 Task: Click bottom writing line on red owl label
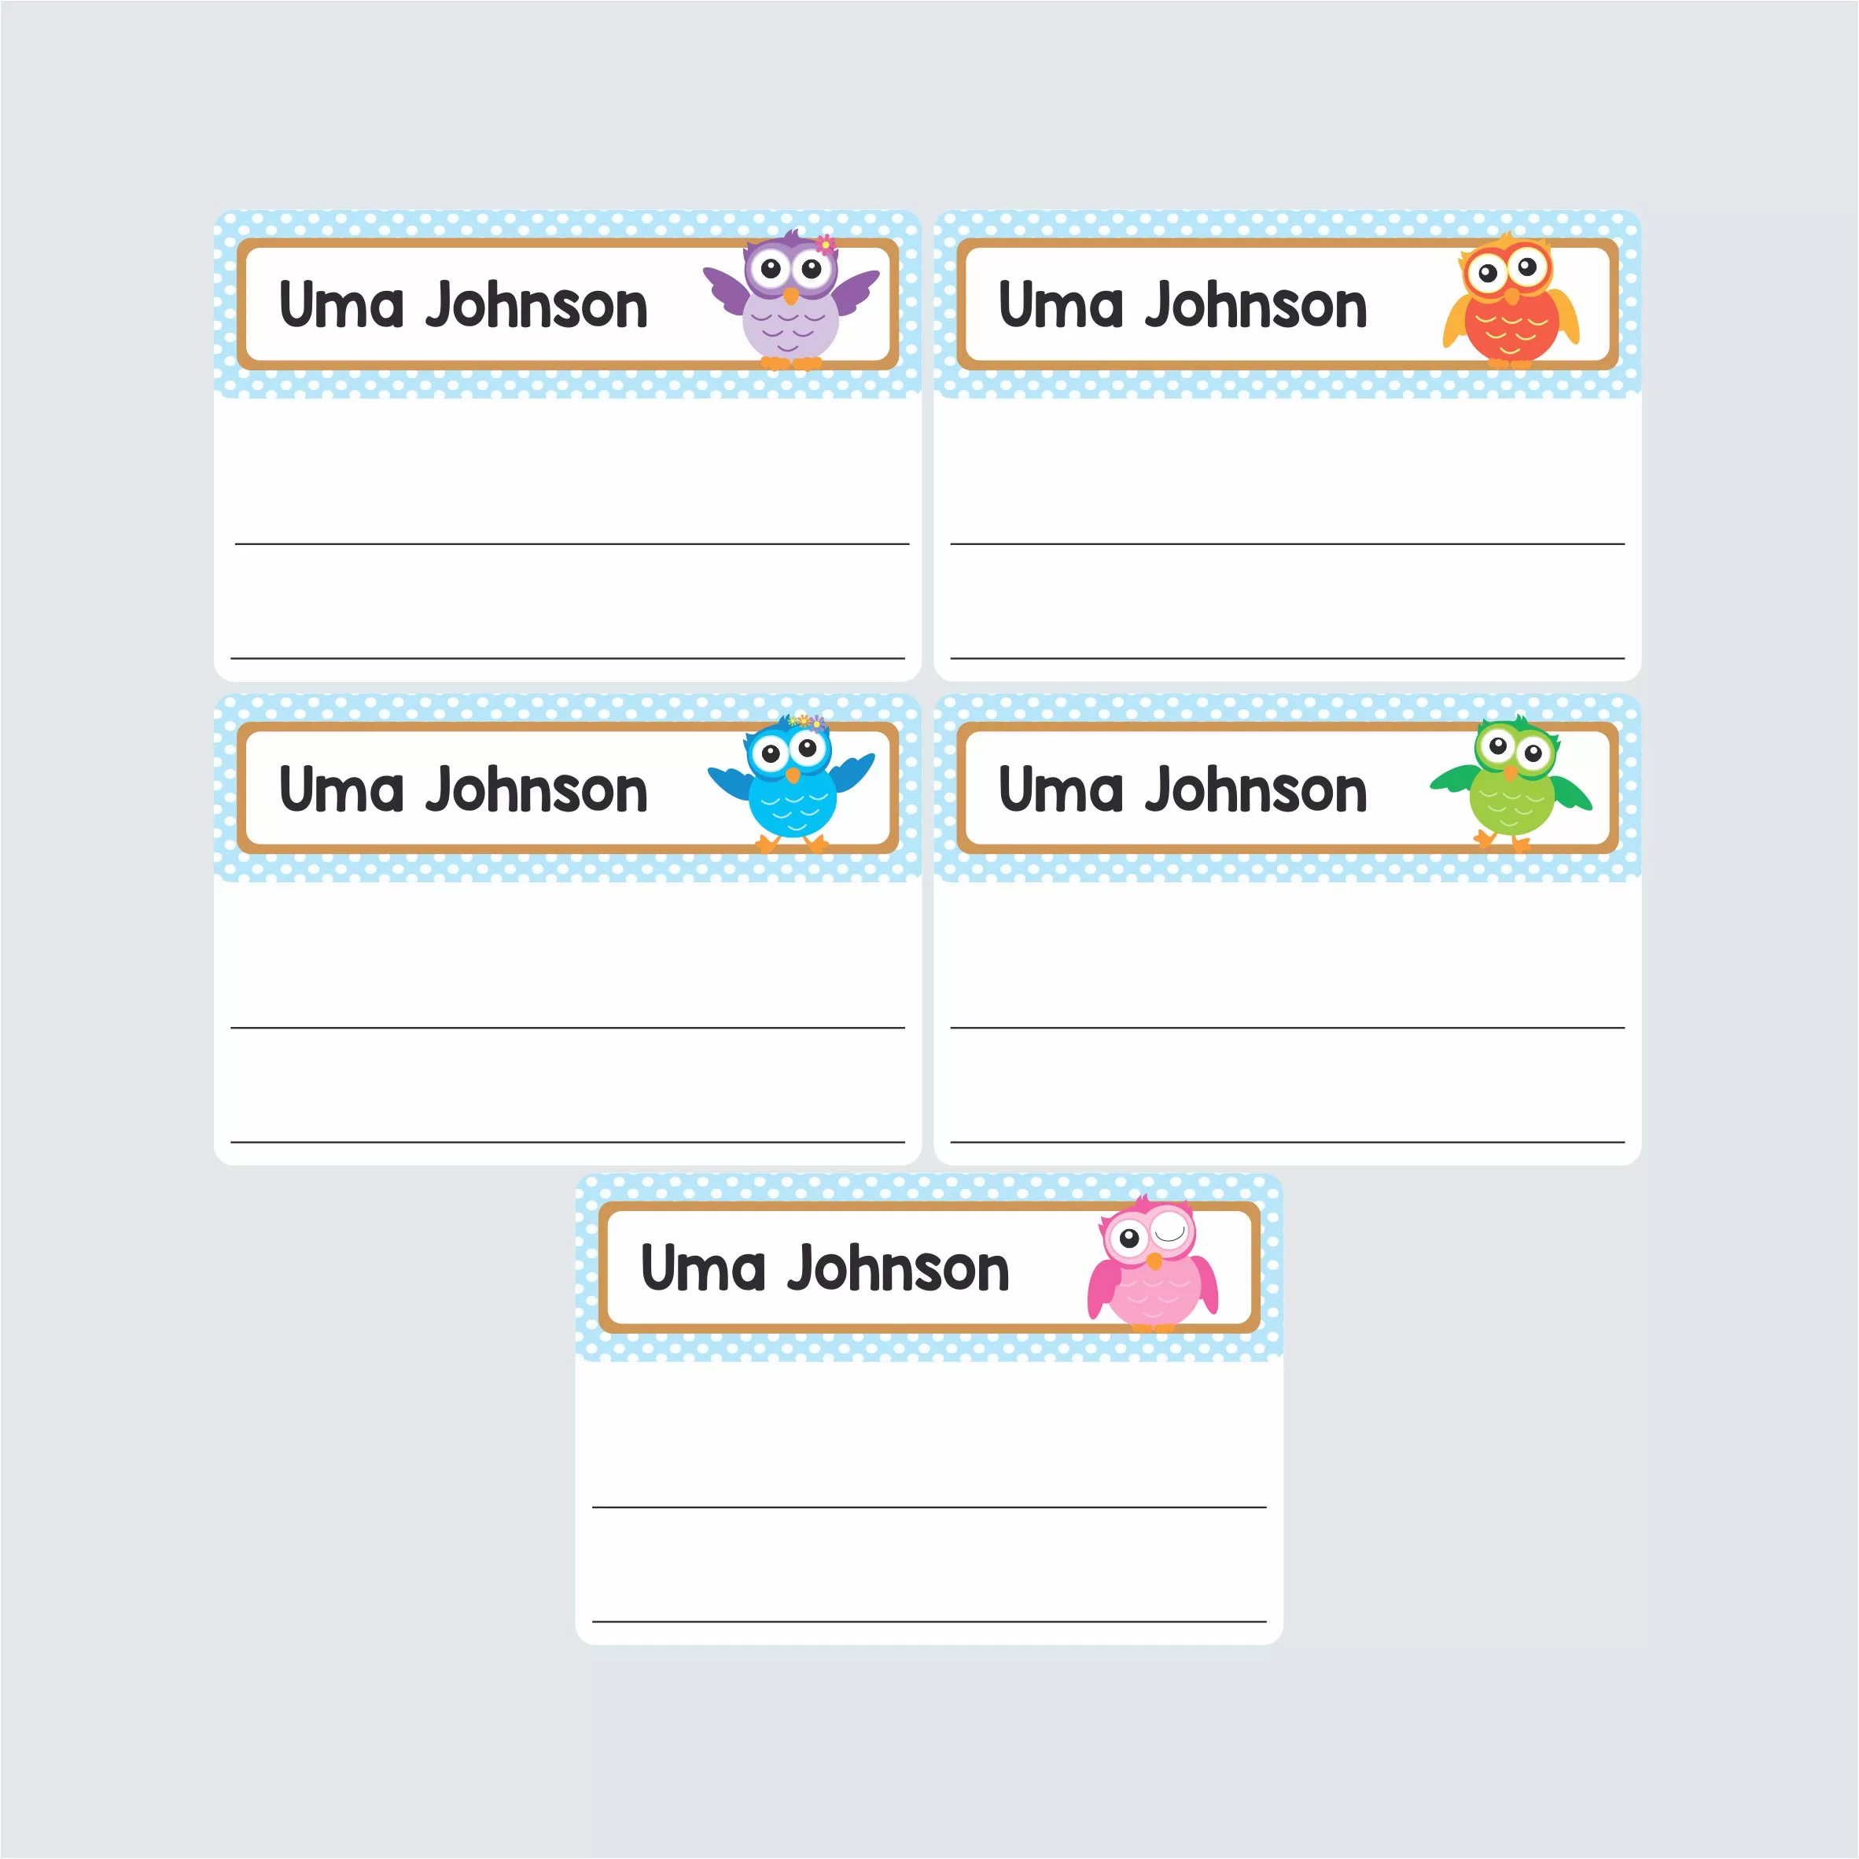pyautogui.click(x=1287, y=658)
